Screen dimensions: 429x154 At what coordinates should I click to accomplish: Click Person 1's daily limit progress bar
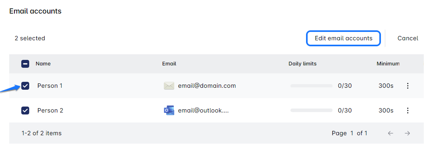click(x=311, y=86)
